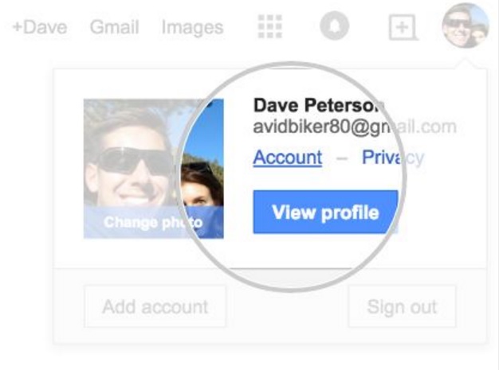Click the Change photo overlay

(x=153, y=222)
